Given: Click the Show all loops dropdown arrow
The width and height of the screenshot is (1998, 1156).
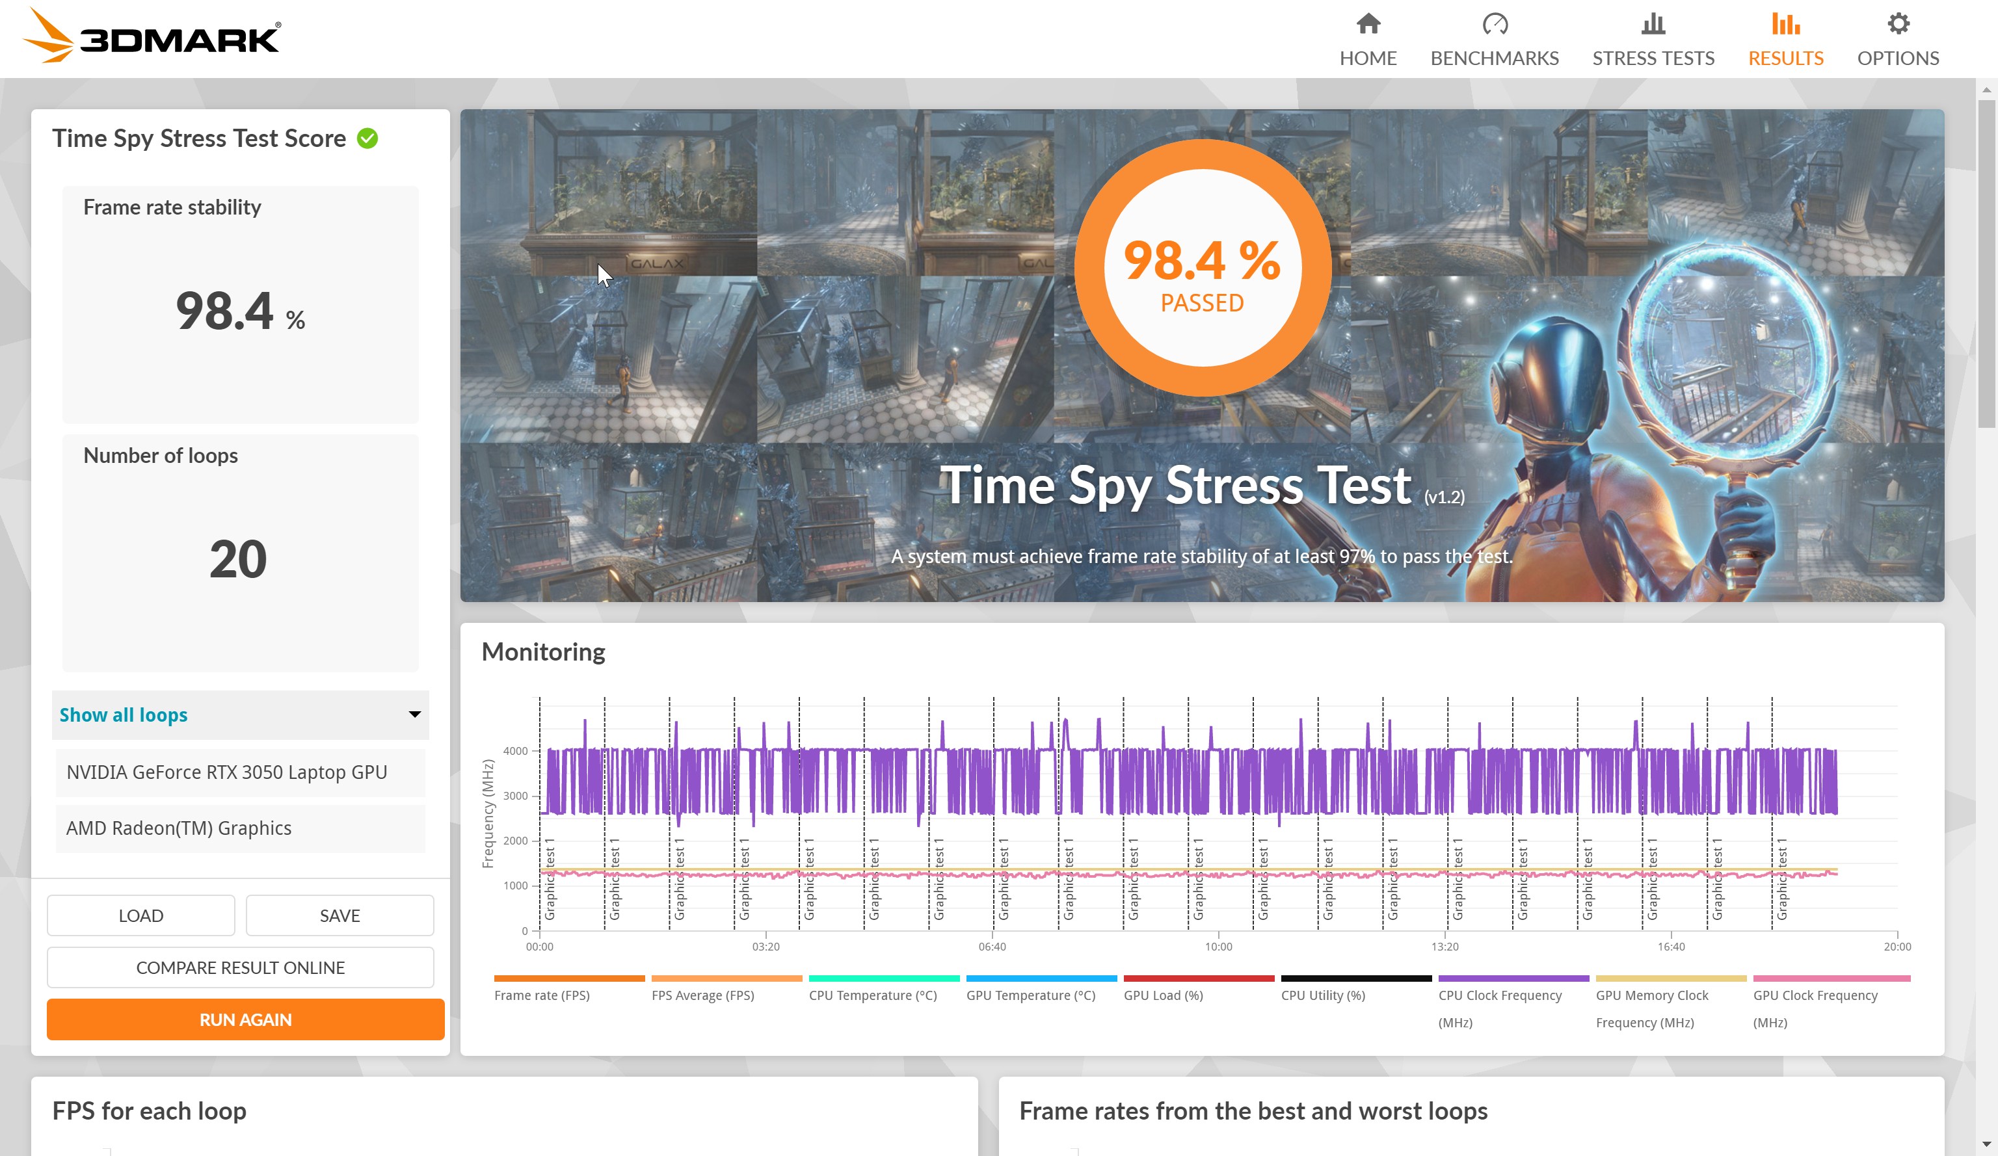Looking at the screenshot, I should pos(415,715).
